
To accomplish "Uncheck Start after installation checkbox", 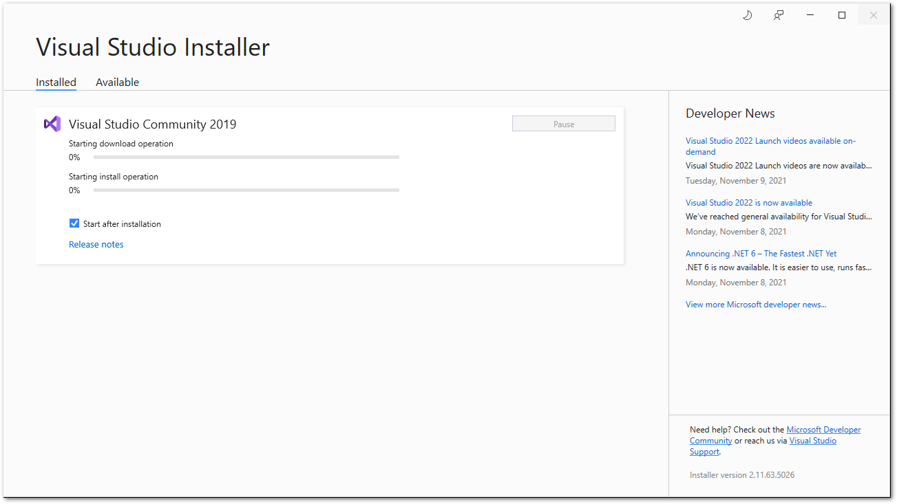I will point(74,223).
